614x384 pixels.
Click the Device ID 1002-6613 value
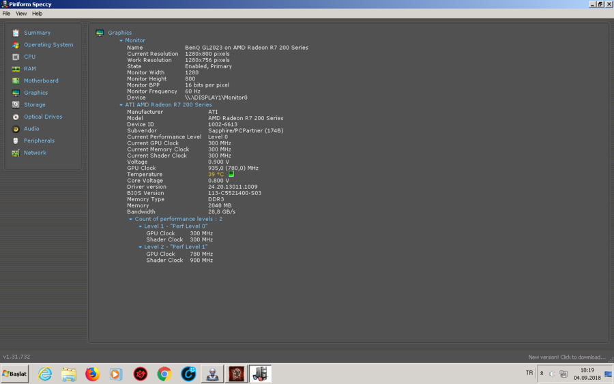click(x=222, y=125)
